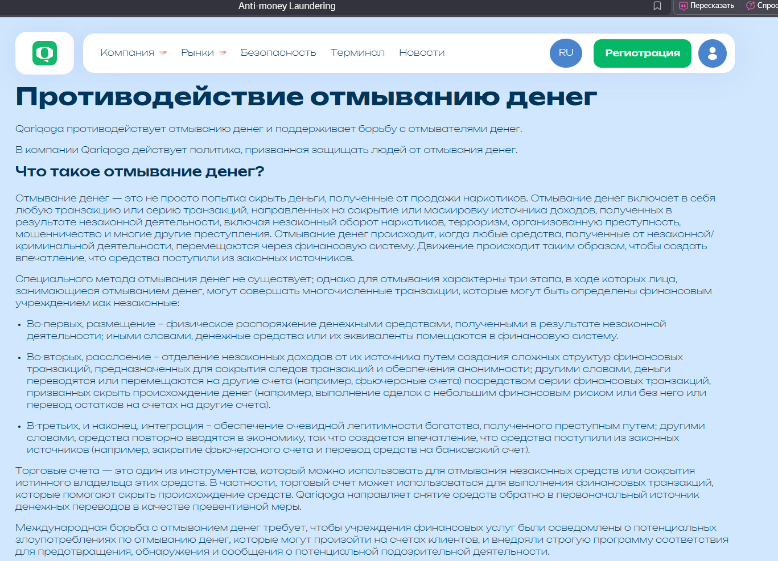Click the blue RU language circle

(566, 53)
